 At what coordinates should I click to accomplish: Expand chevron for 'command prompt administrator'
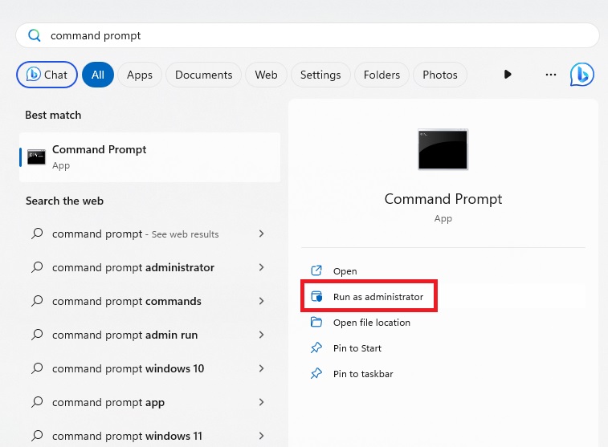click(x=261, y=267)
